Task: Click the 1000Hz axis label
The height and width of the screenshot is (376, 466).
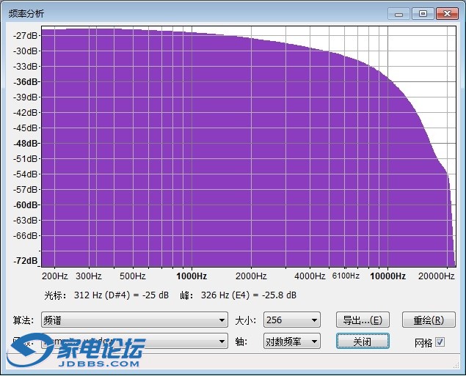Action: [192, 276]
